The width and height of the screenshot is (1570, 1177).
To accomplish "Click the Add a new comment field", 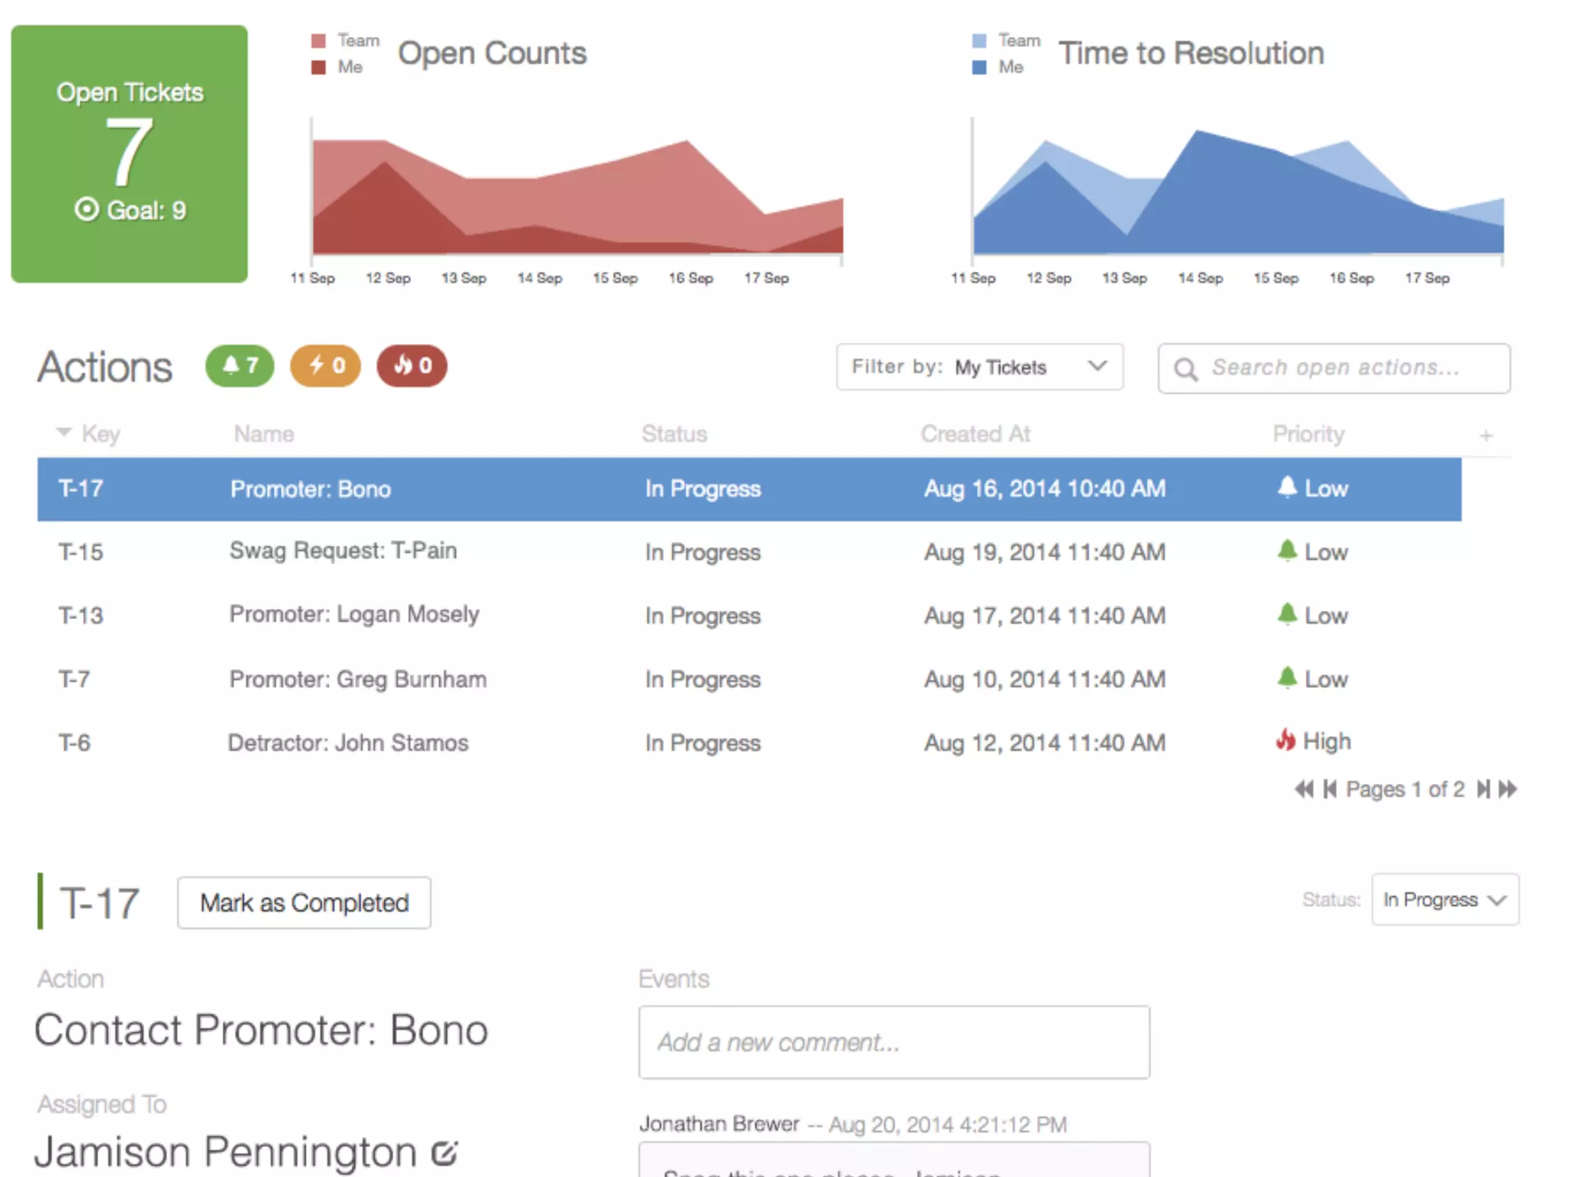I will pyautogui.click(x=894, y=1042).
